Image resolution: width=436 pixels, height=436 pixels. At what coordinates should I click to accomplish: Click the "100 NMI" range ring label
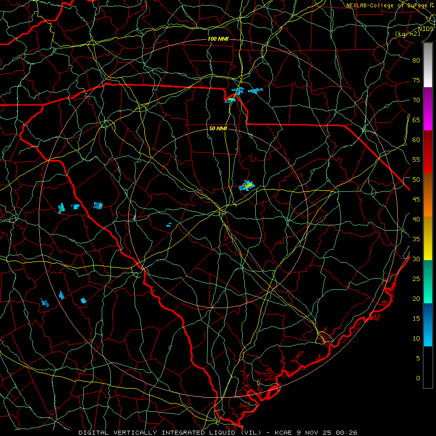point(218,39)
